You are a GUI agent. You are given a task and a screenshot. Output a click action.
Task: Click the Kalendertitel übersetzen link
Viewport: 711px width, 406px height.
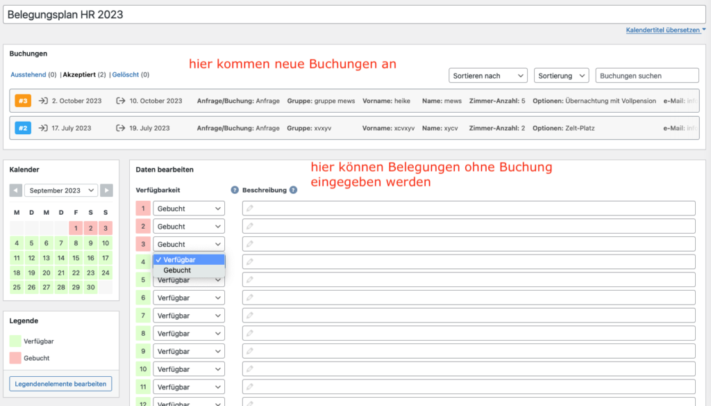(x=664, y=31)
